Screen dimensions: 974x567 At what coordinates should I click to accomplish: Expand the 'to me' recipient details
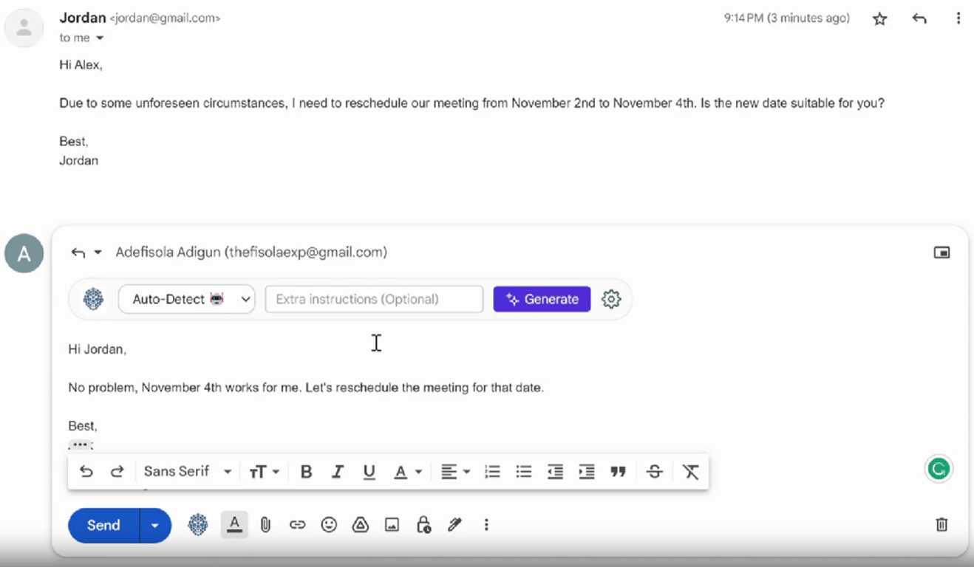[x=100, y=38]
